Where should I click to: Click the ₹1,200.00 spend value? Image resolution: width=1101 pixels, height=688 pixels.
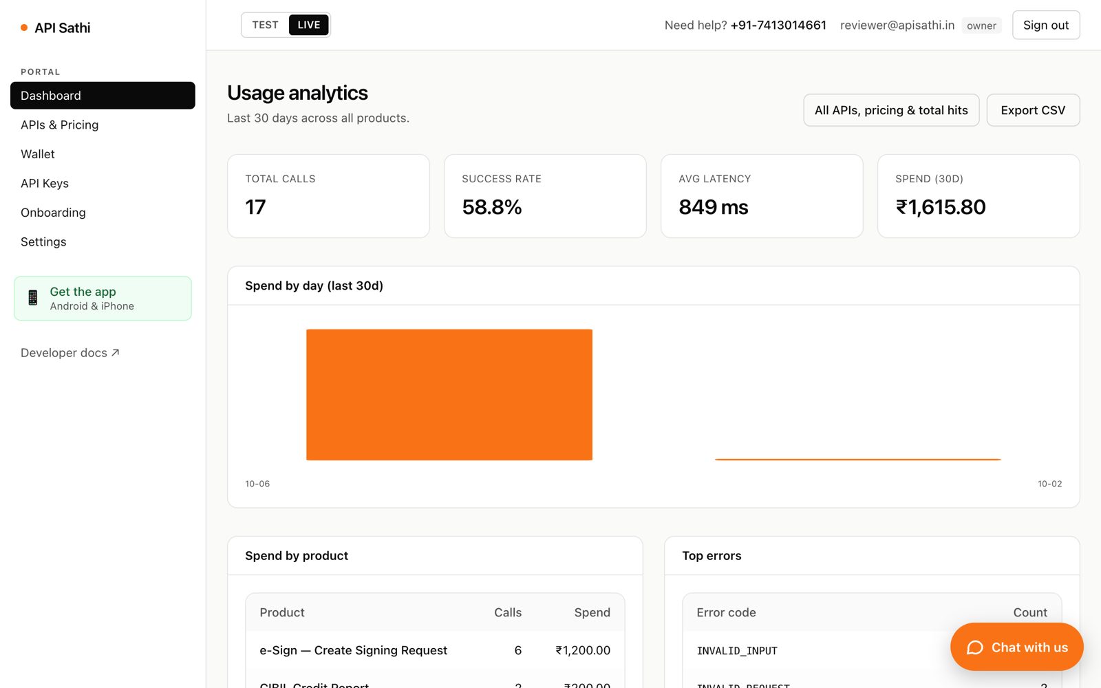point(583,650)
